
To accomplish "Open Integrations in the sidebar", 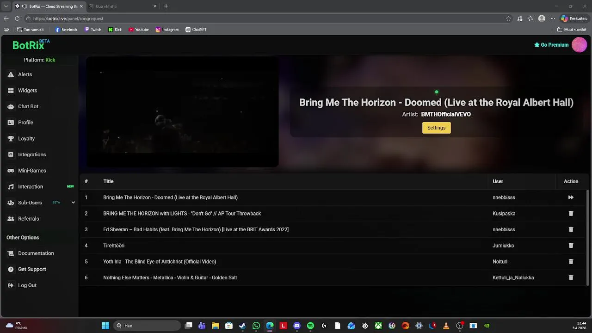I will (x=32, y=154).
